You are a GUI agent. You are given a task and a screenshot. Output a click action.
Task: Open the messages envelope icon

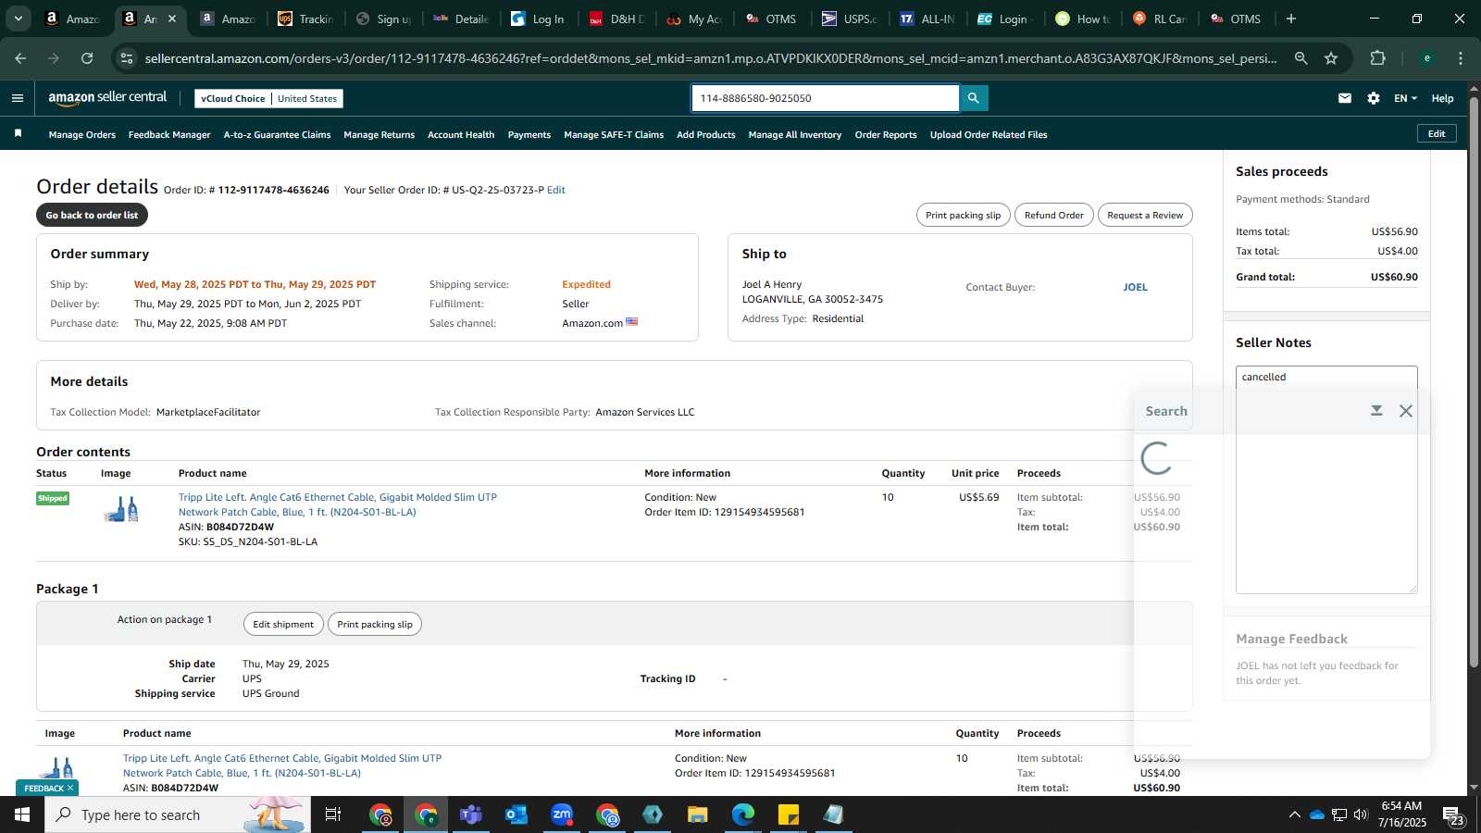click(x=1345, y=98)
